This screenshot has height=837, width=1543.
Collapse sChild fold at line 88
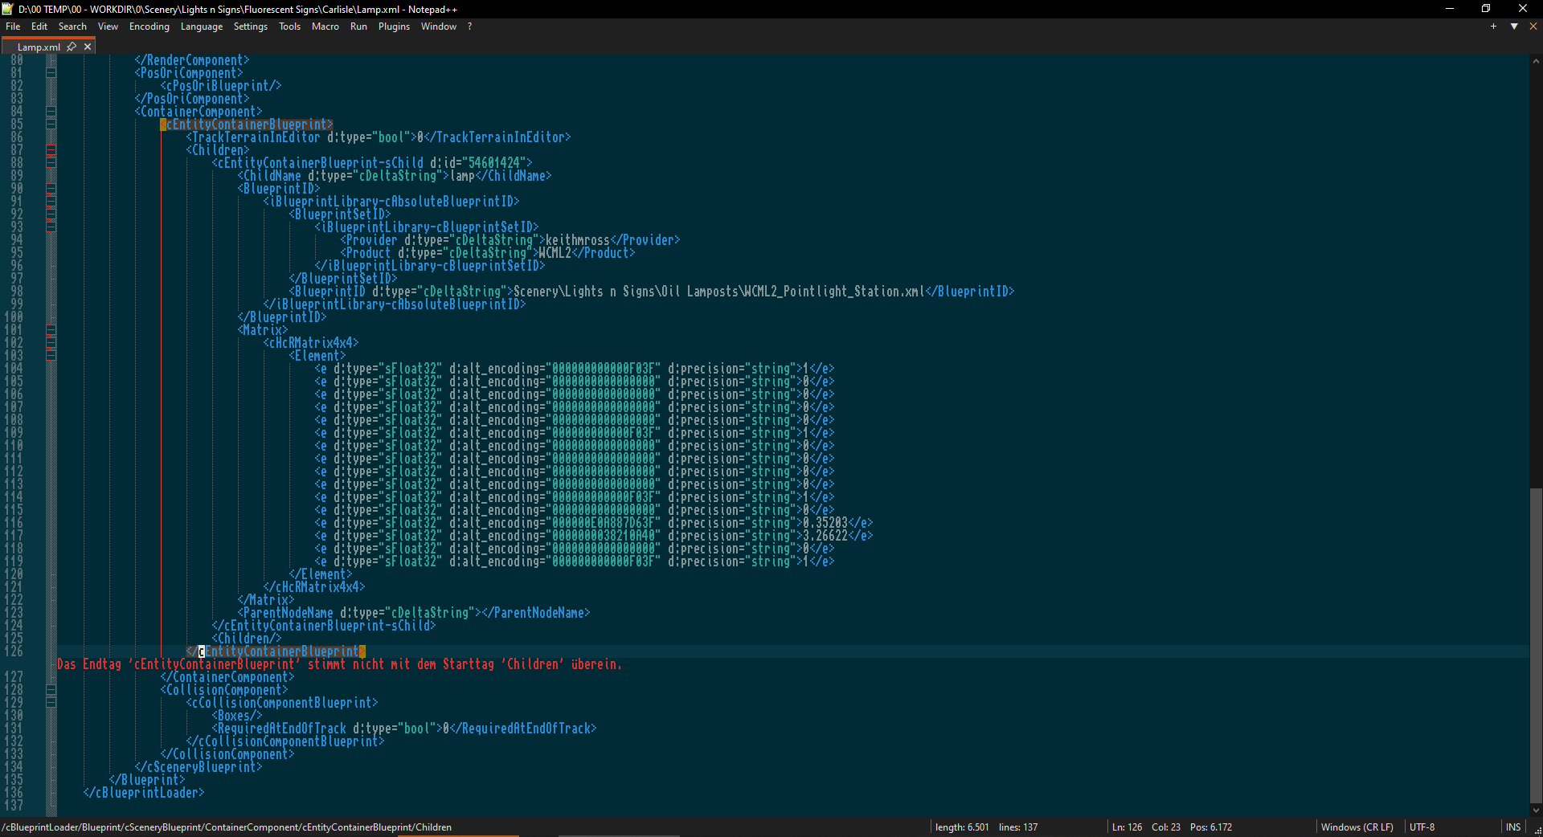click(x=51, y=163)
